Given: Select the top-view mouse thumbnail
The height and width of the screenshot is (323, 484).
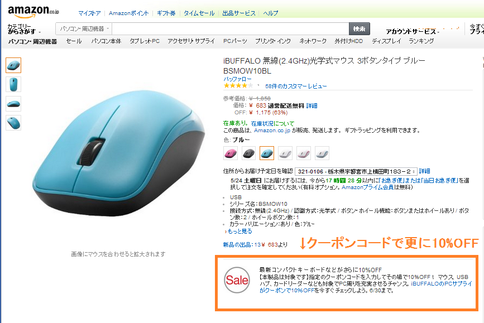Looking at the screenshot, I should [13, 84].
